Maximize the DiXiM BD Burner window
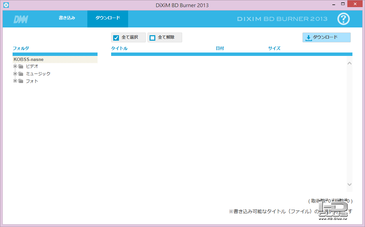 point(343,4)
